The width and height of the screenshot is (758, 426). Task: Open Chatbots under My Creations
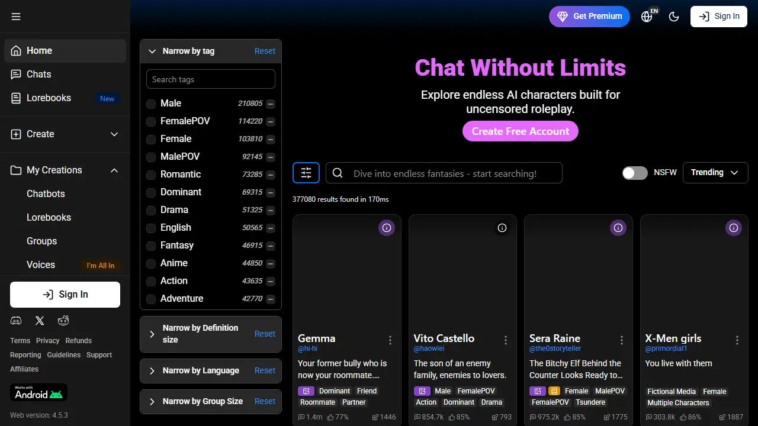click(x=46, y=194)
